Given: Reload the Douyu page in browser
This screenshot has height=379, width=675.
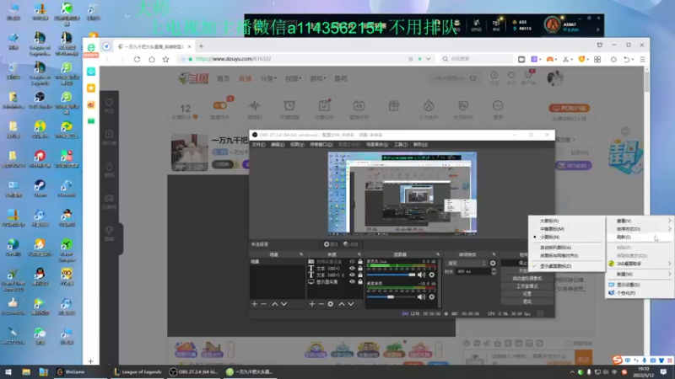Looking at the screenshot, I should pos(137,59).
